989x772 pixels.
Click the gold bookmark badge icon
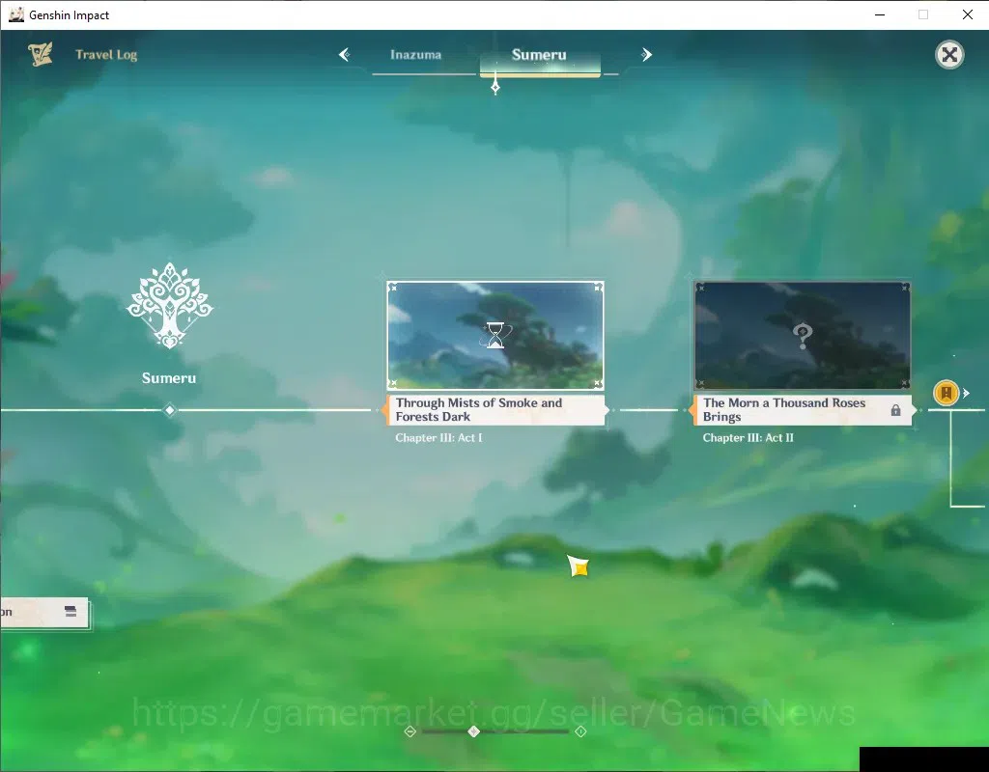pyautogui.click(x=947, y=394)
